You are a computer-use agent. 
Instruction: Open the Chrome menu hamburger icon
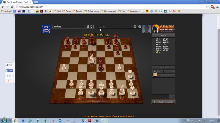[x=217, y=7]
